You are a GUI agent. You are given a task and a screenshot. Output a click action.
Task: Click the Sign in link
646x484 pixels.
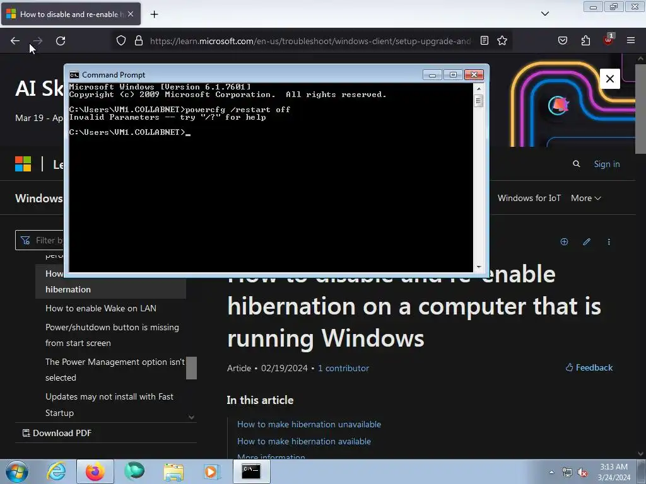[x=607, y=164]
